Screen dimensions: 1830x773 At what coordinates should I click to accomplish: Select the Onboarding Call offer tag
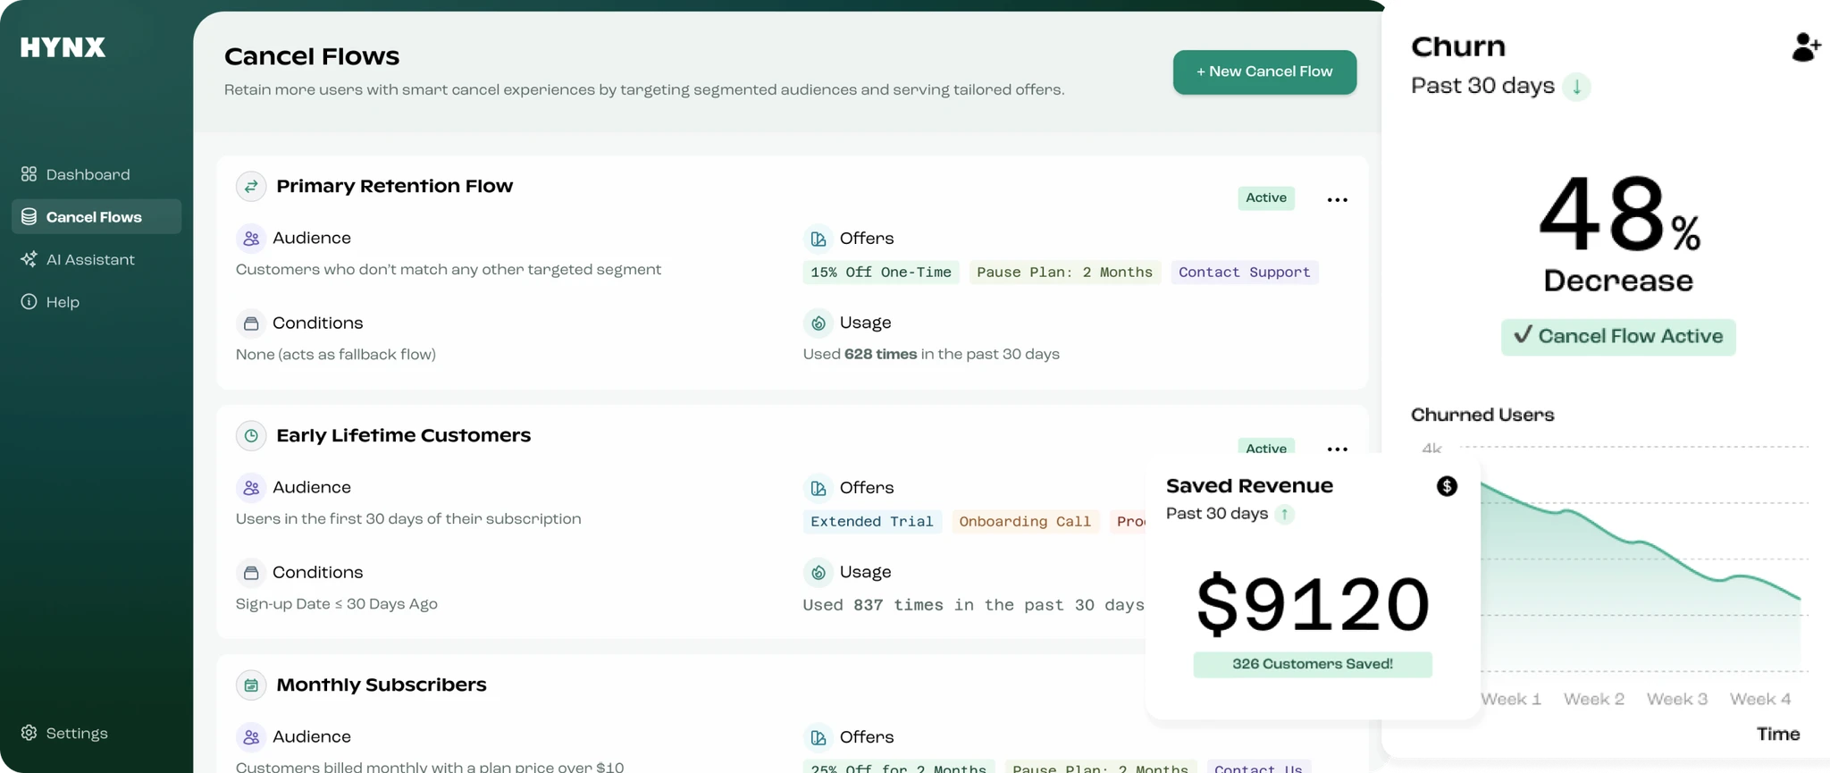tap(1025, 522)
